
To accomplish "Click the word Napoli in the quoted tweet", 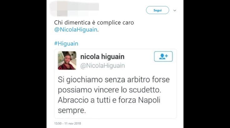I will (x=149, y=100).
